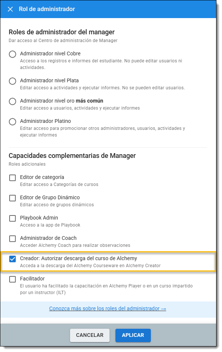
Task: Close the Rol de administrador dialog
Action: (x=10, y=9)
